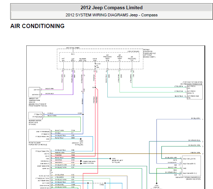
Task: Click the S1602 splice junction dot
Action: tap(105, 183)
